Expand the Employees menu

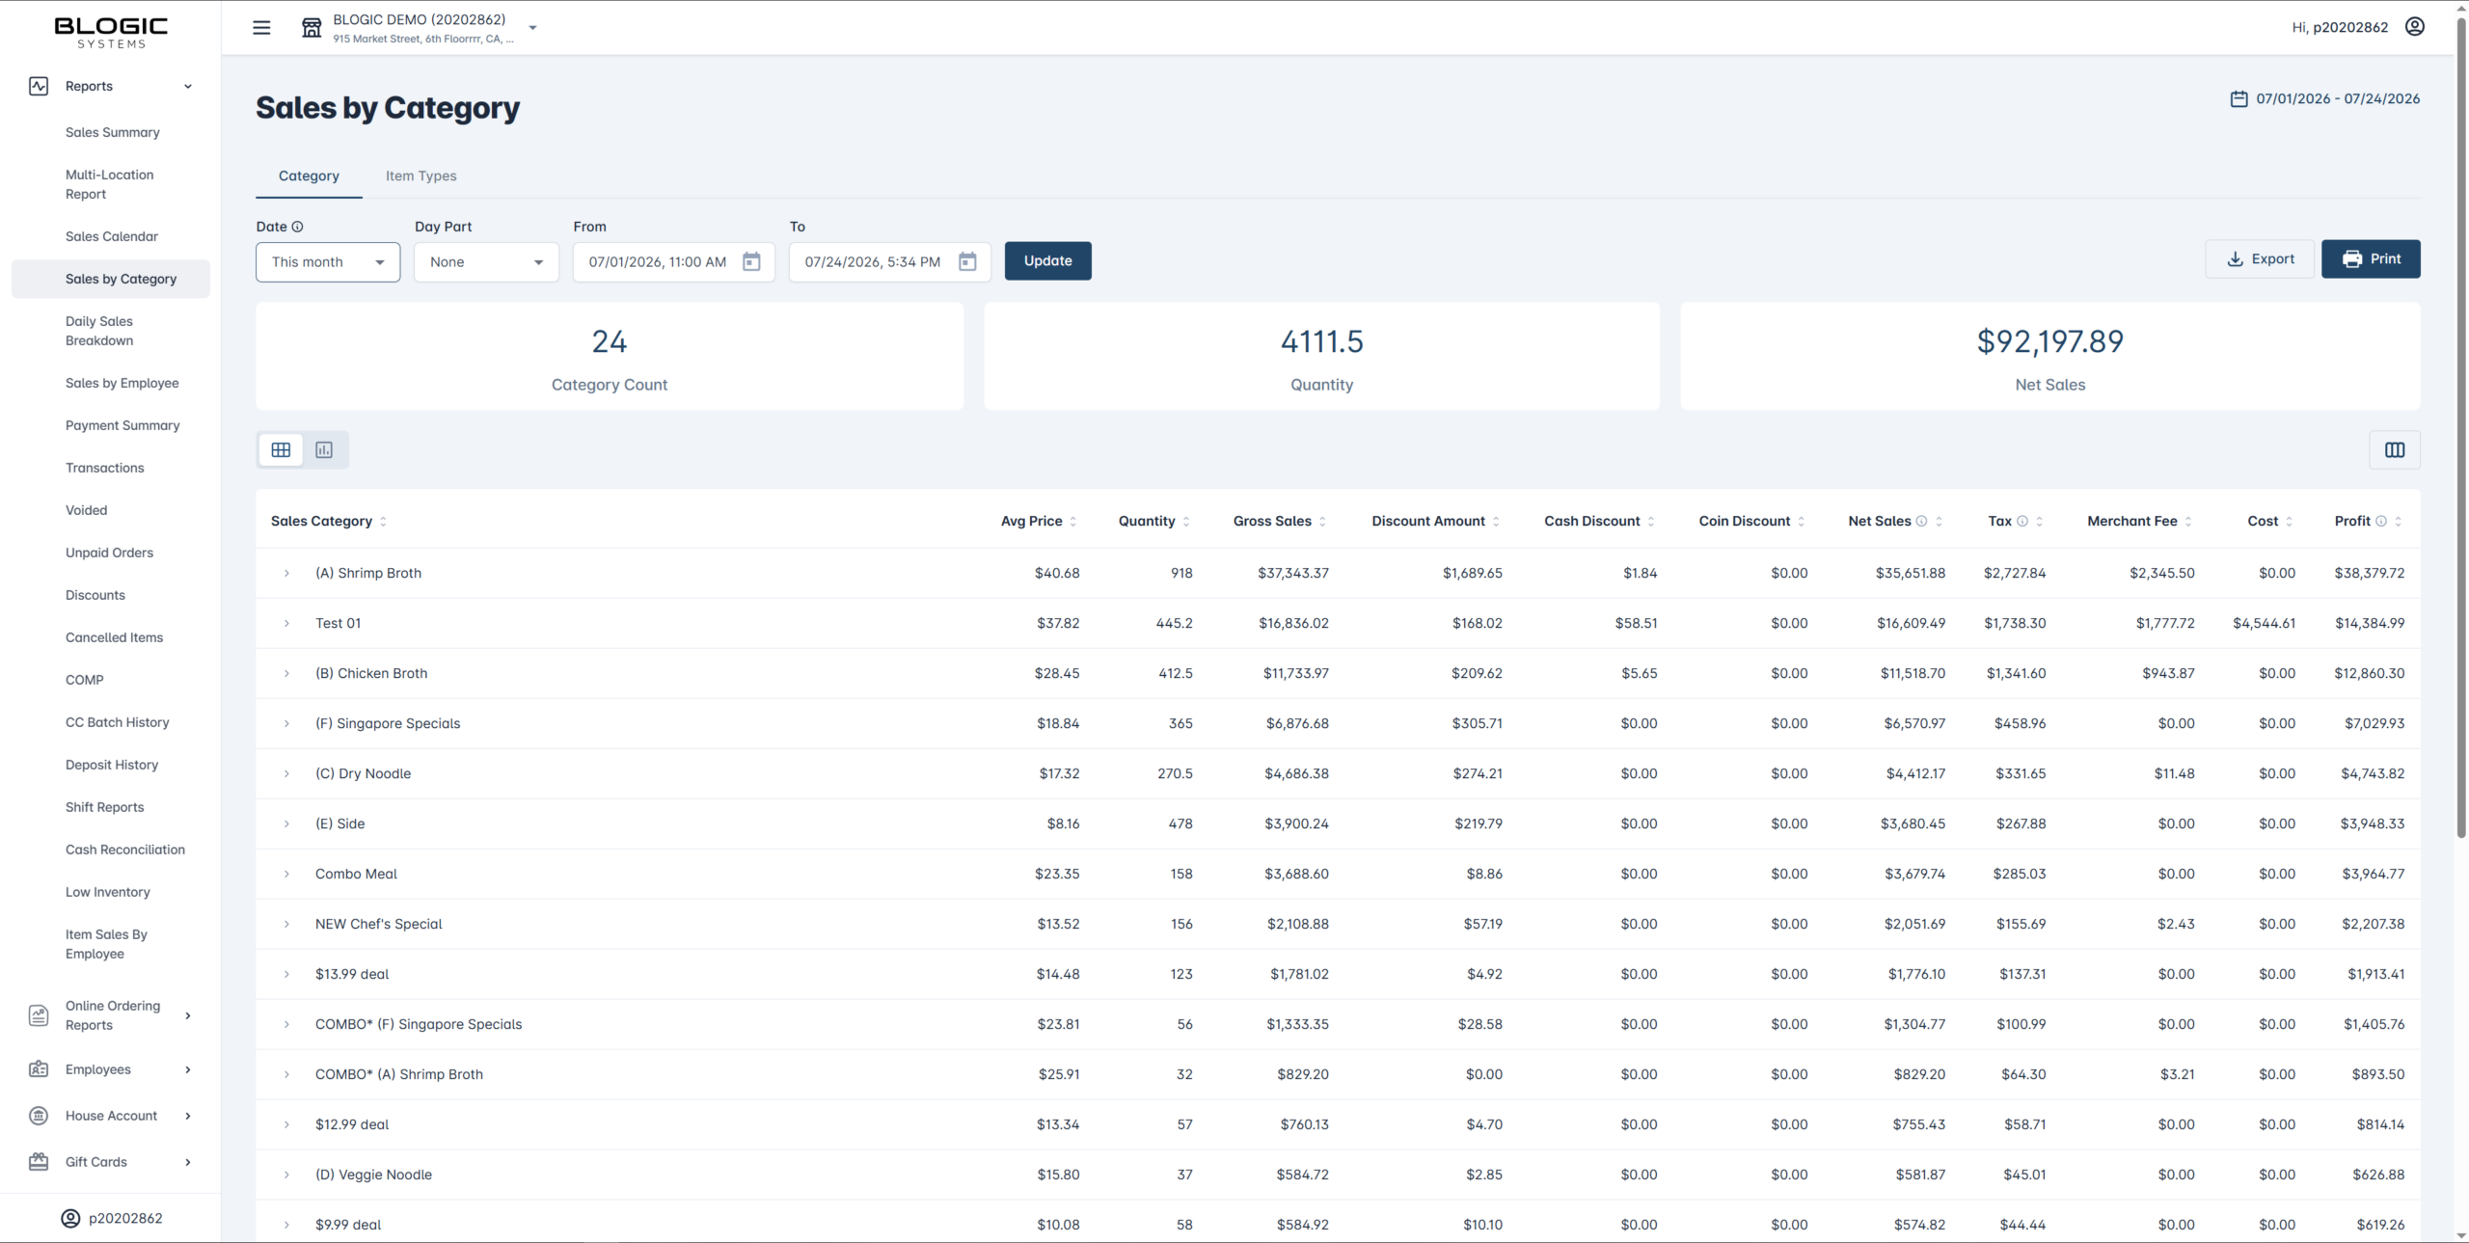tap(188, 1069)
